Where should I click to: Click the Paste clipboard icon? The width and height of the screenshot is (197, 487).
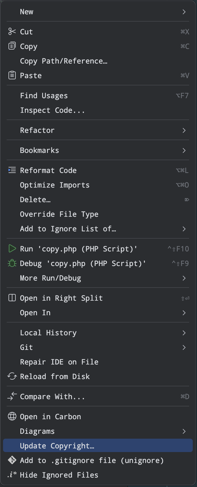(x=12, y=75)
